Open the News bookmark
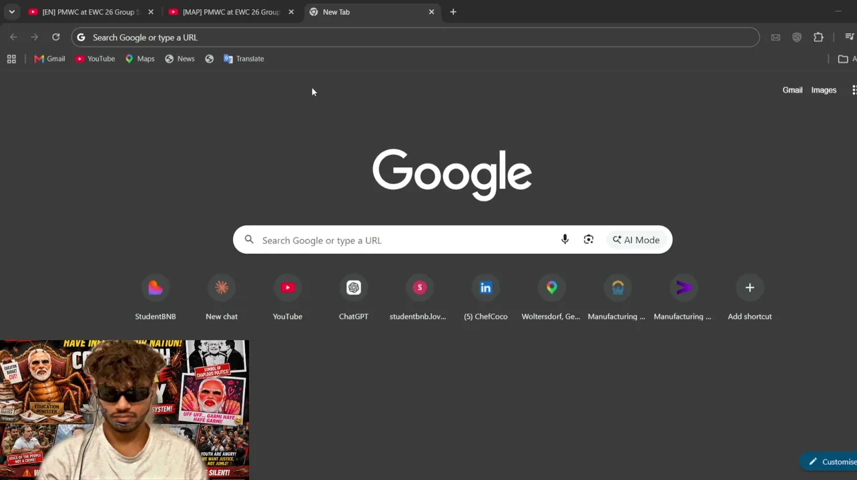The image size is (857, 480). tap(180, 59)
